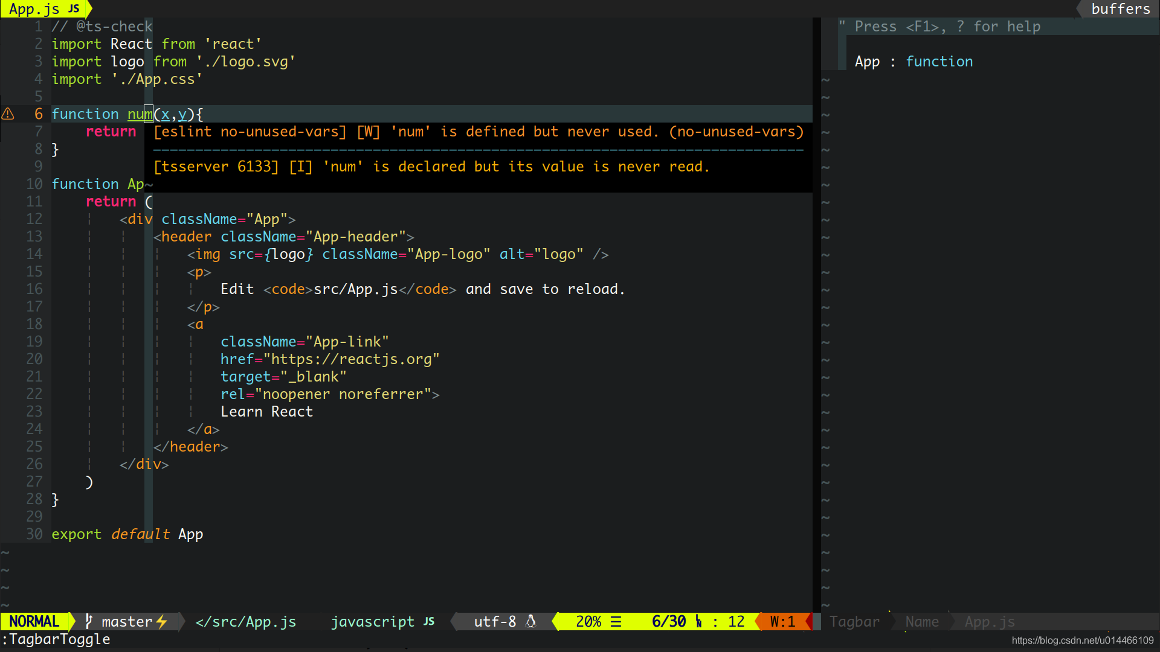This screenshot has width=1160, height=652.
Task: Click './logo.svg' import path
Action: coord(246,62)
